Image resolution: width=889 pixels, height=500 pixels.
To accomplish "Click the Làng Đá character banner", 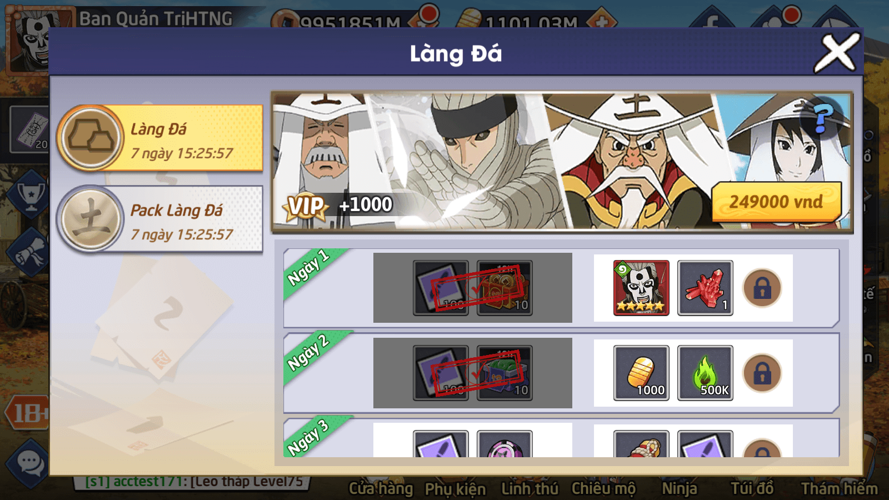I will [562, 162].
